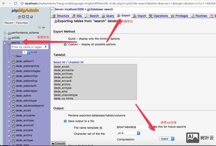Click the File name template input field
Screen dimensions: 216x146
[x=132, y=127]
